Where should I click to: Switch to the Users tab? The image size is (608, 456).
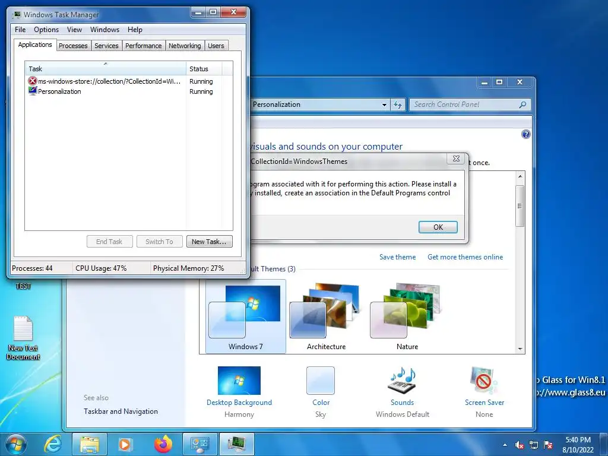point(216,46)
